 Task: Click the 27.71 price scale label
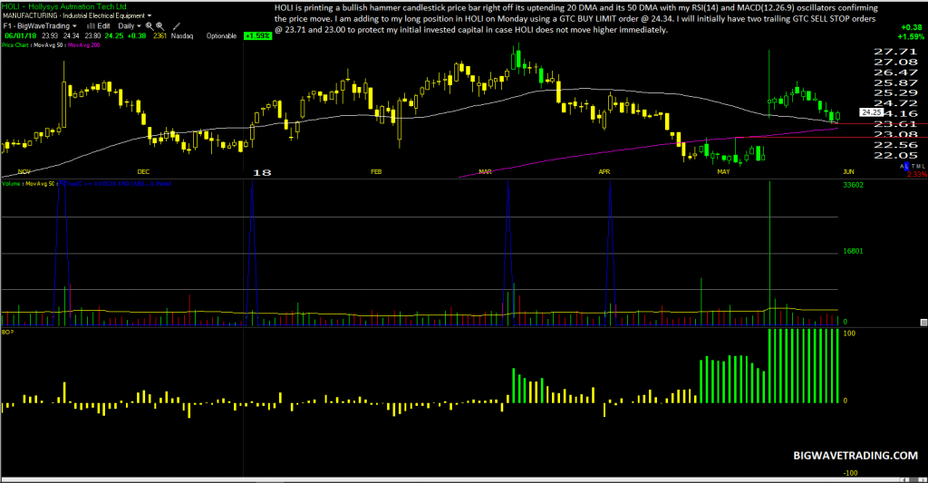pos(895,52)
